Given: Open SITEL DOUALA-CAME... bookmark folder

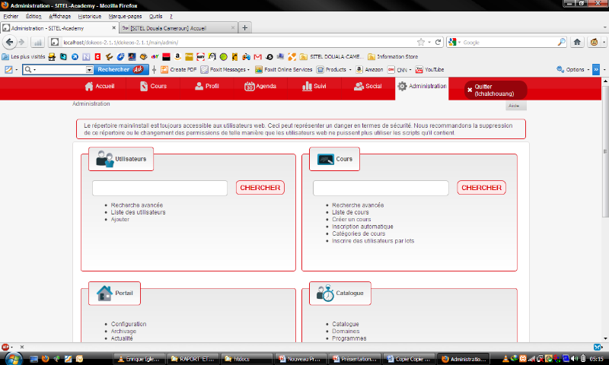Looking at the screenshot, I should pyautogui.click(x=332, y=56).
